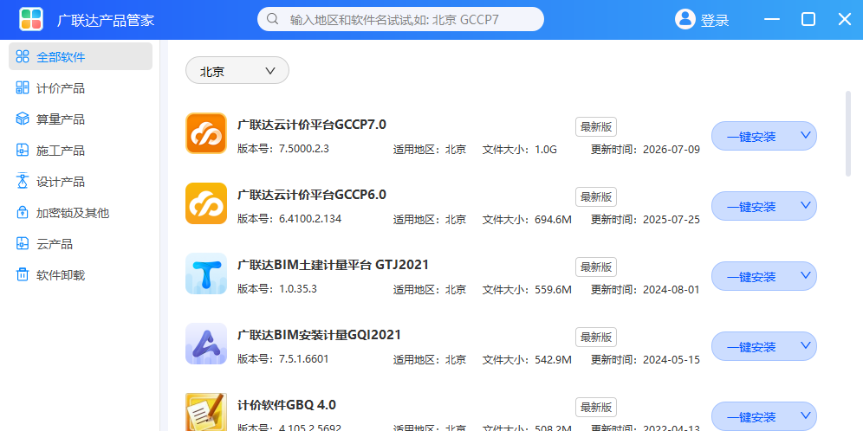Click the 登录 login link
The height and width of the screenshot is (431, 863).
[x=714, y=21]
